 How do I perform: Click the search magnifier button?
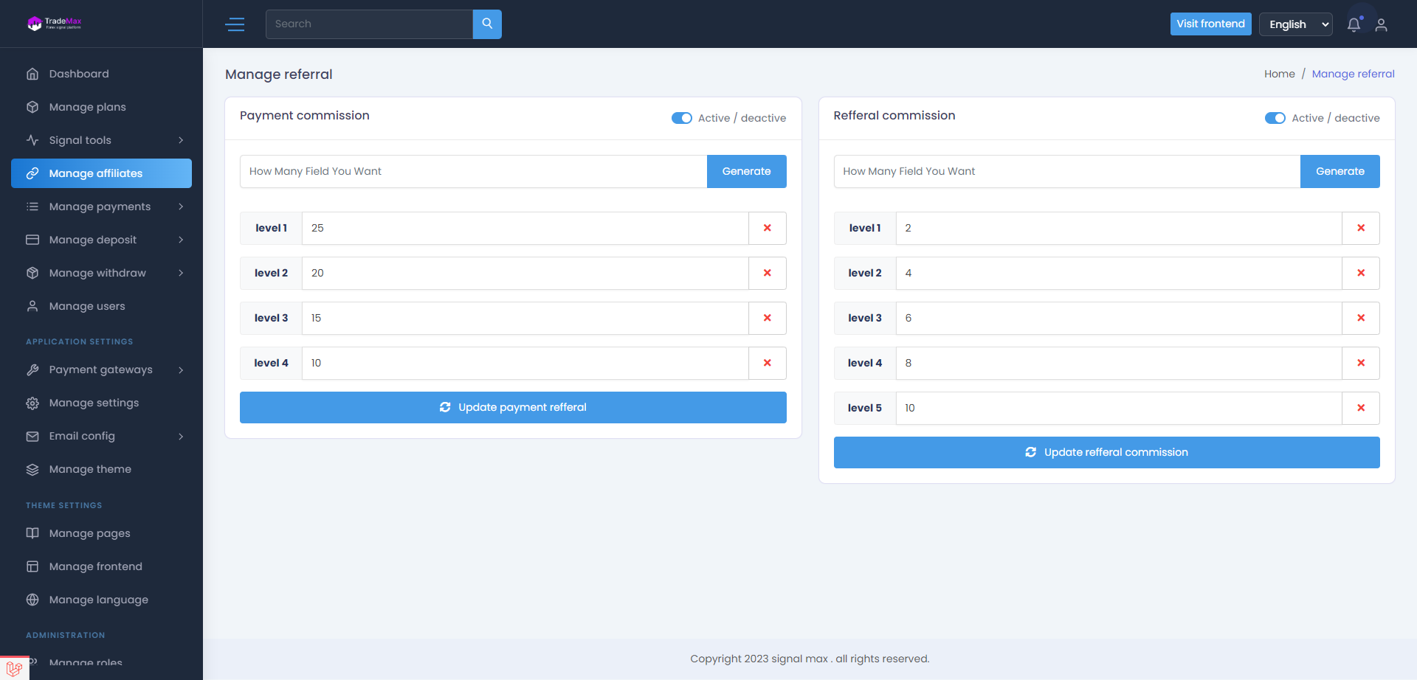[x=487, y=24]
